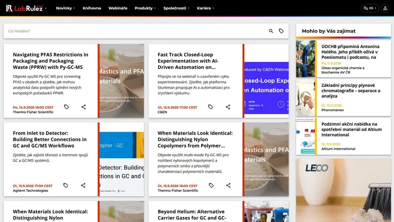394x222 pixels.
Task: Open thumbnail of Navigating PFAS webinar
Action: [122, 81]
